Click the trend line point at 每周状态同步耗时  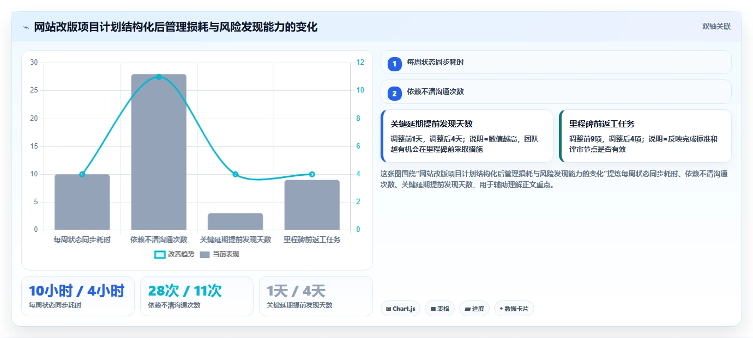[x=82, y=174]
